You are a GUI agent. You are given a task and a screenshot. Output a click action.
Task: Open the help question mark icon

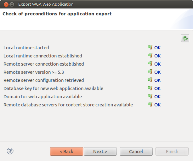point(10,151)
